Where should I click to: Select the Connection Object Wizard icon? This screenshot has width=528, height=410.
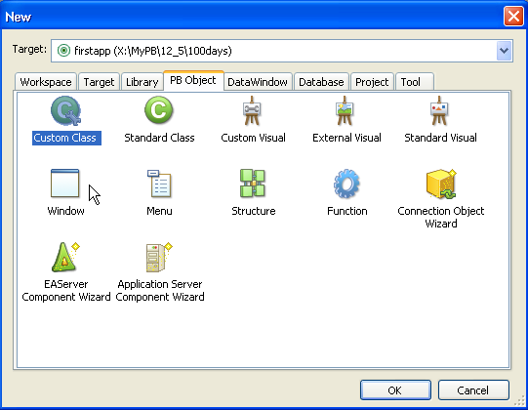[x=441, y=184]
